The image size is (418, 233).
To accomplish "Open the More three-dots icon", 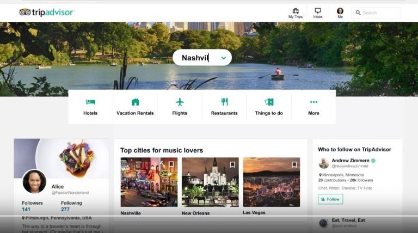I will coord(313,102).
